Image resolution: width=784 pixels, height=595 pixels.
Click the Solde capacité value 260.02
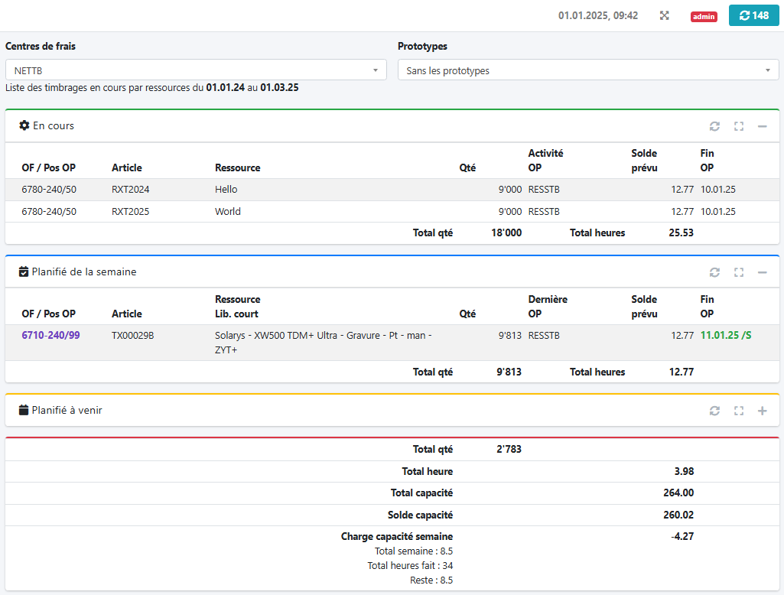click(678, 515)
